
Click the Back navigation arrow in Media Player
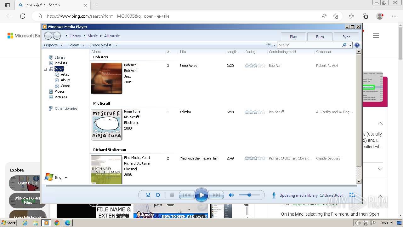click(x=48, y=36)
